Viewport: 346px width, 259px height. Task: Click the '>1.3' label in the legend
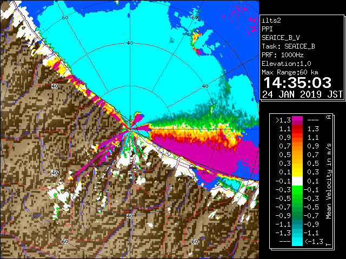point(283,120)
